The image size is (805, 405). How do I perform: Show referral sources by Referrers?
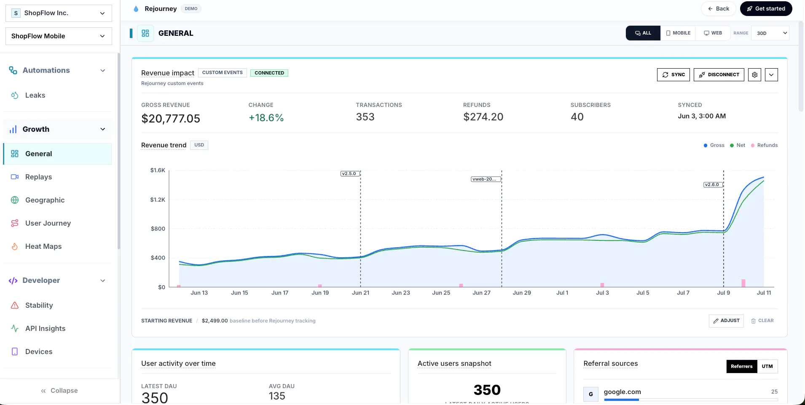(742, 366)
